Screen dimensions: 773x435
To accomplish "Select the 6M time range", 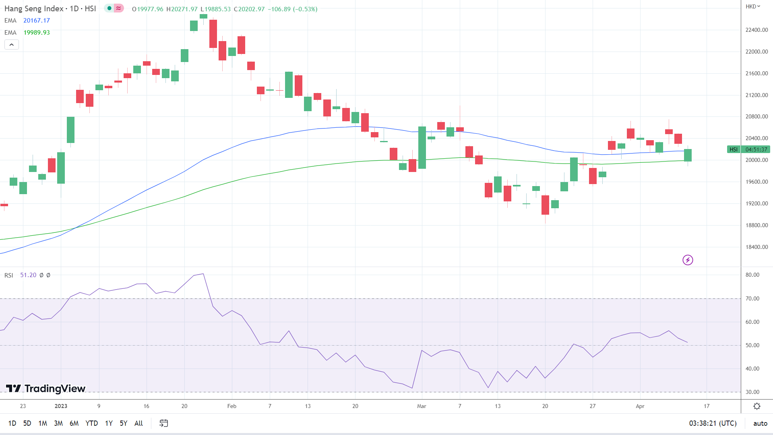I will coord(74,423).
